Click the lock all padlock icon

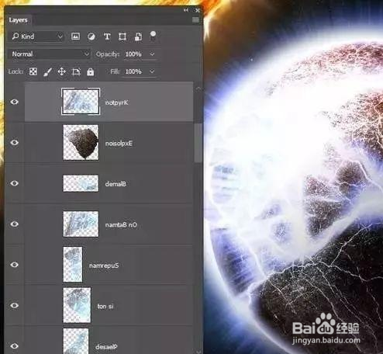point(90,71)
